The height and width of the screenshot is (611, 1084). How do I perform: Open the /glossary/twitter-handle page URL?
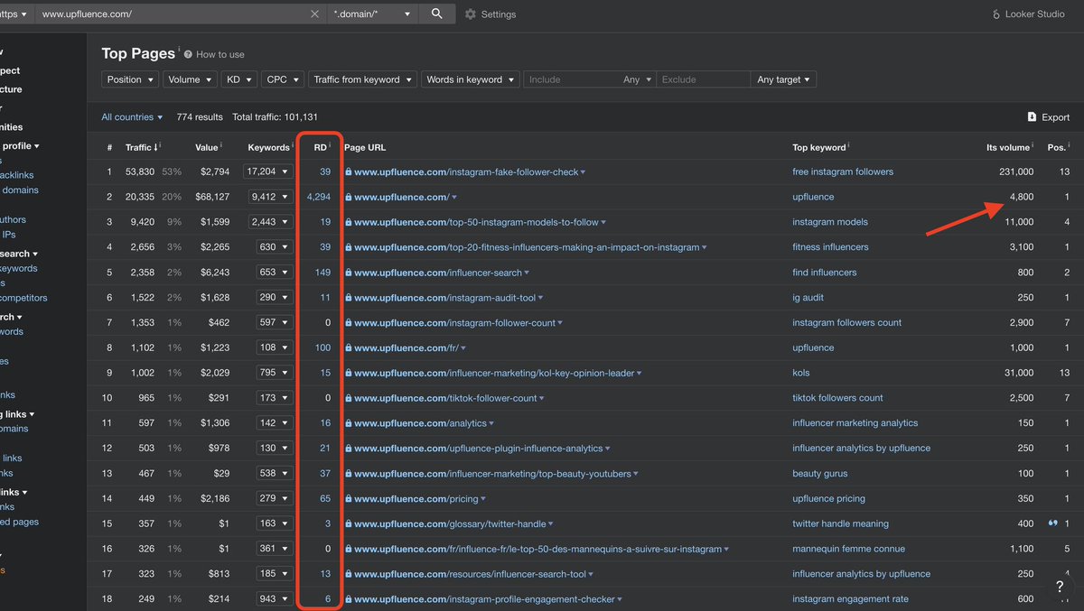(450, 523)
